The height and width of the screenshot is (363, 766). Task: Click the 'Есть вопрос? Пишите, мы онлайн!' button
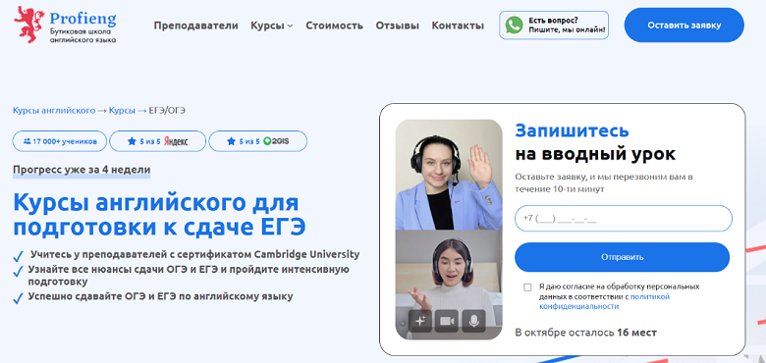554,25
